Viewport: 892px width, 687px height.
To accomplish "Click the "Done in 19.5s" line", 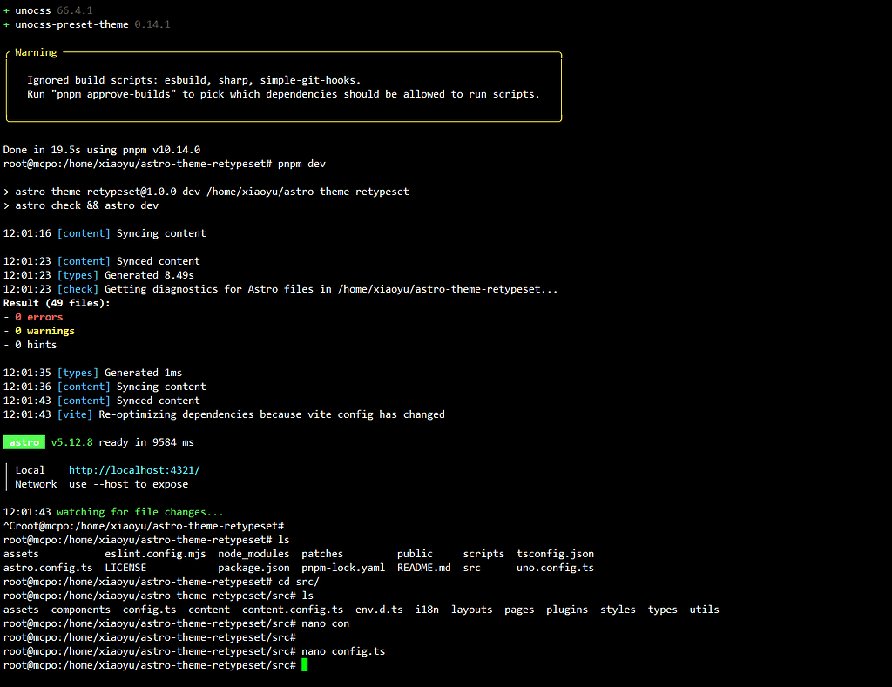I will (102, 150).
